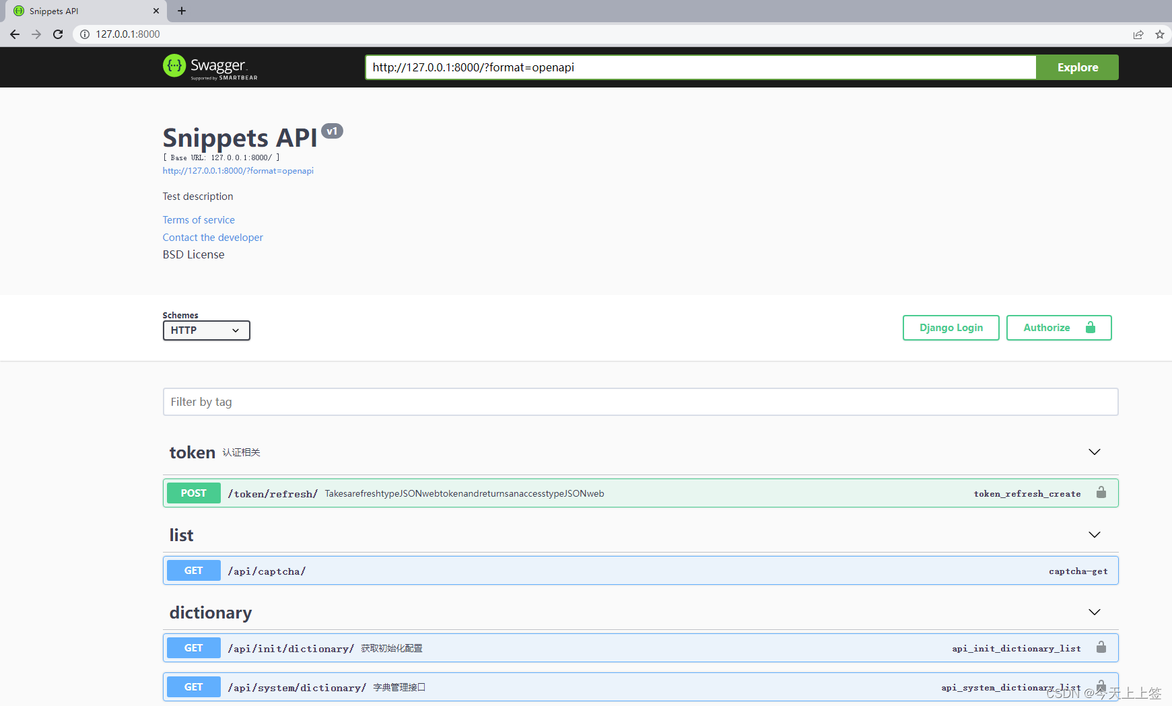Click the Contact the developer link
Image resolution: width=1172 pixels, height=706 pixels.
[x=212, y=237]
